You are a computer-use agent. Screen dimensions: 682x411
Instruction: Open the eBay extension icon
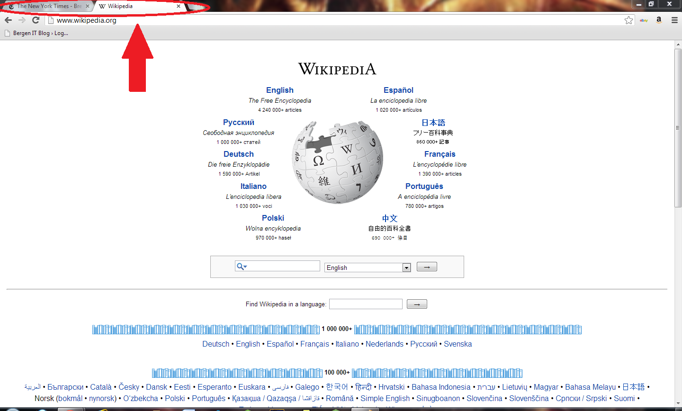[x=644, y=20]
